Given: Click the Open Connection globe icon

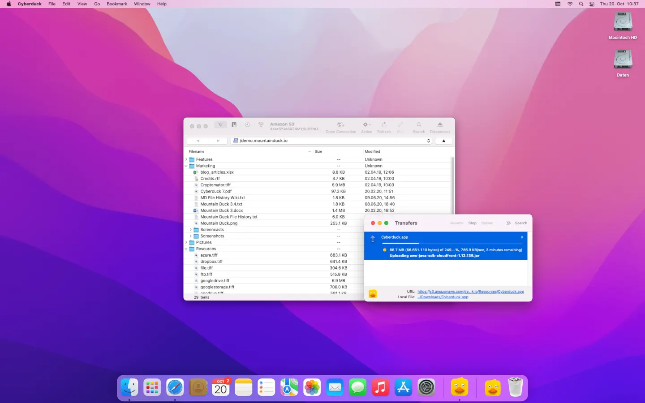Looking at the screenshot, I should point(340,125).
